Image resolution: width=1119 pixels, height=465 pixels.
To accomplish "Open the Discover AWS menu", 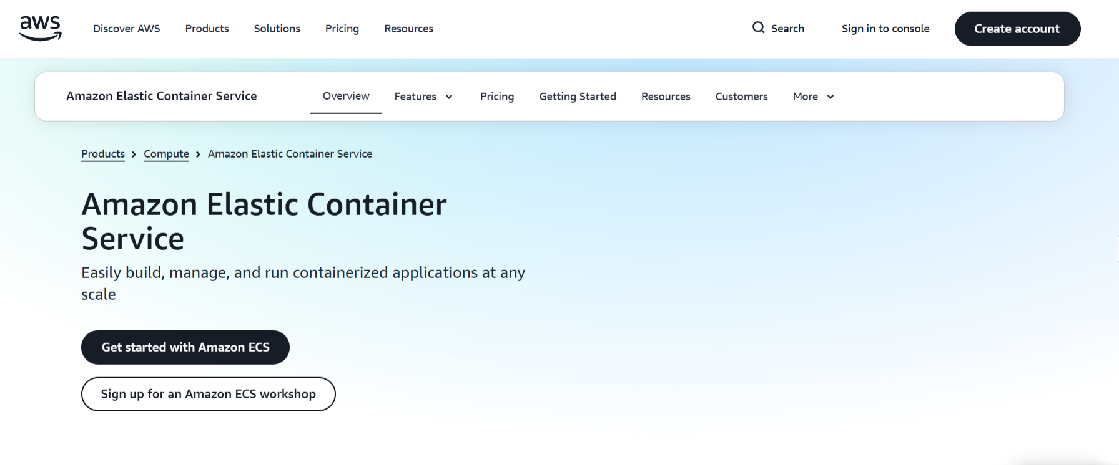I will coord(127,29).
